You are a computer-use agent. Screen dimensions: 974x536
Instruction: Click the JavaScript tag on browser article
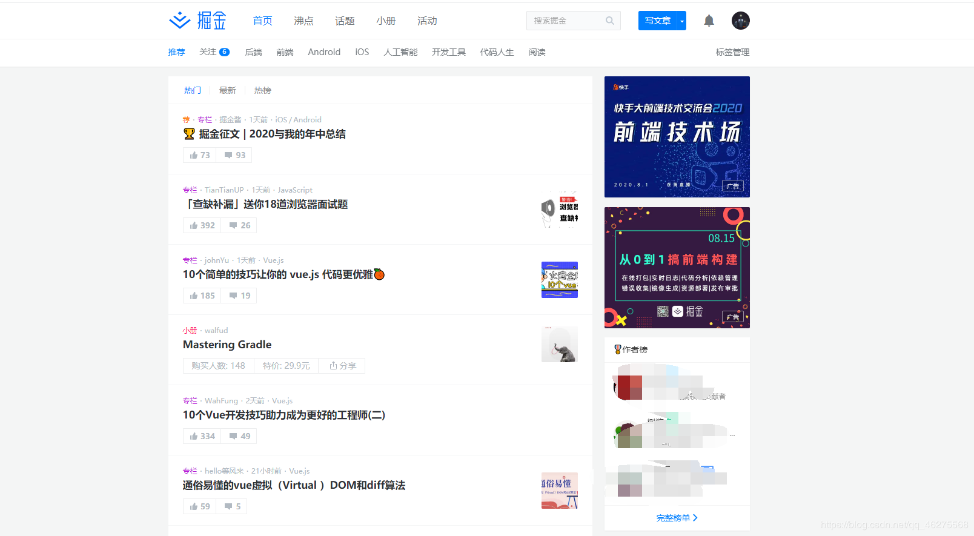(295, 190)
